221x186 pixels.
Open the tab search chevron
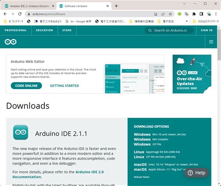pos(184,4)
